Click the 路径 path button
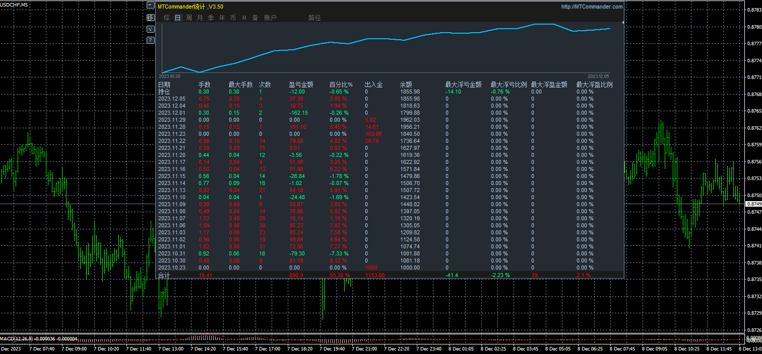This screenshot has width=762, height=354. (314, 18)
